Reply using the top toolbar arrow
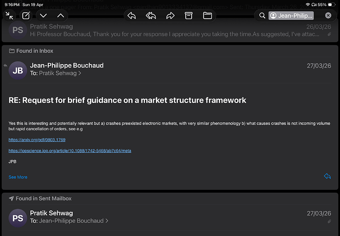Viewport: 340px width, 236px height. (x=132, y=16)
